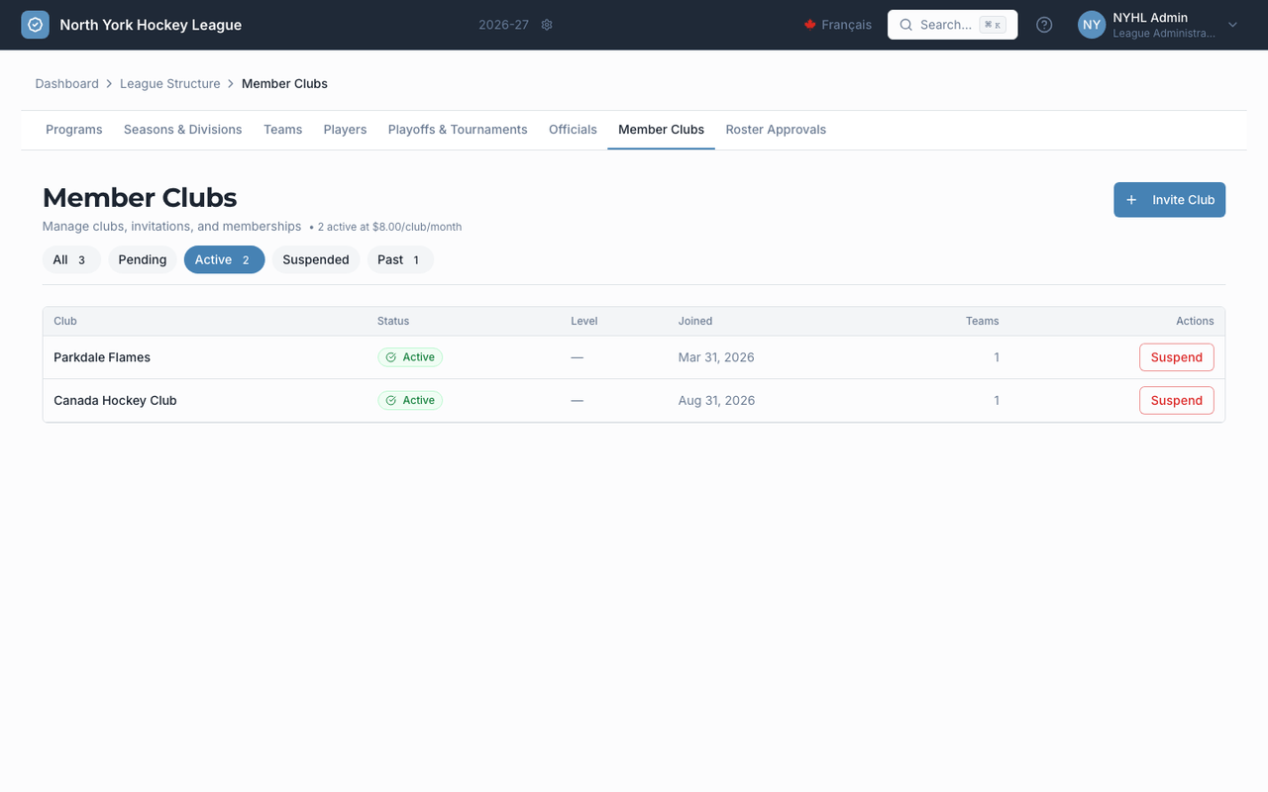The height and width of the screenshot is (792, 1268).
Task: Select the Member Clubs tab
Action: click(661, 130)
